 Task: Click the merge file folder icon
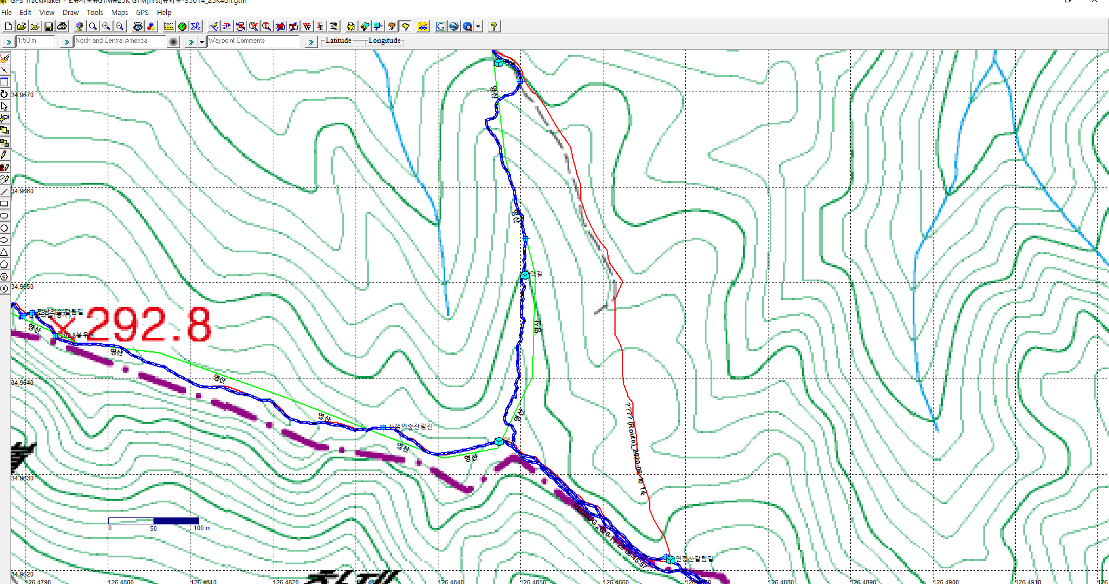[x=35, y=26]
